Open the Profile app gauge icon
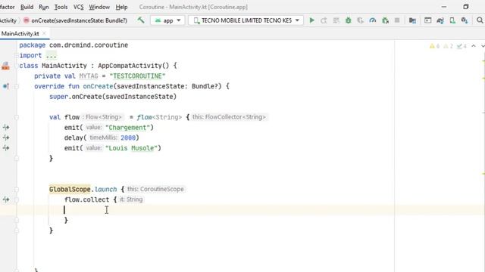 pyautogui.click(x=373, y=20)
